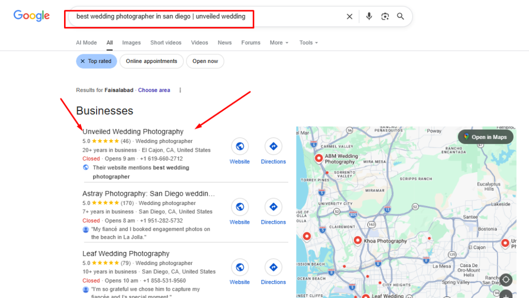The width and height of the screenshot is (529, 298).
Task: Click the Street View pegman control on the map
Action: [x=505, y=279]
